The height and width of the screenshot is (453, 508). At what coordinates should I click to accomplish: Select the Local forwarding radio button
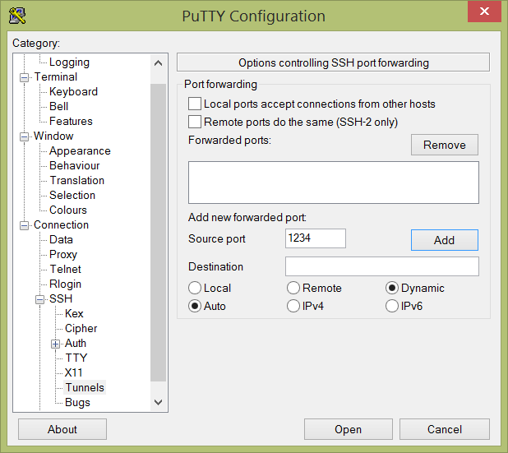tap(195, 288)
